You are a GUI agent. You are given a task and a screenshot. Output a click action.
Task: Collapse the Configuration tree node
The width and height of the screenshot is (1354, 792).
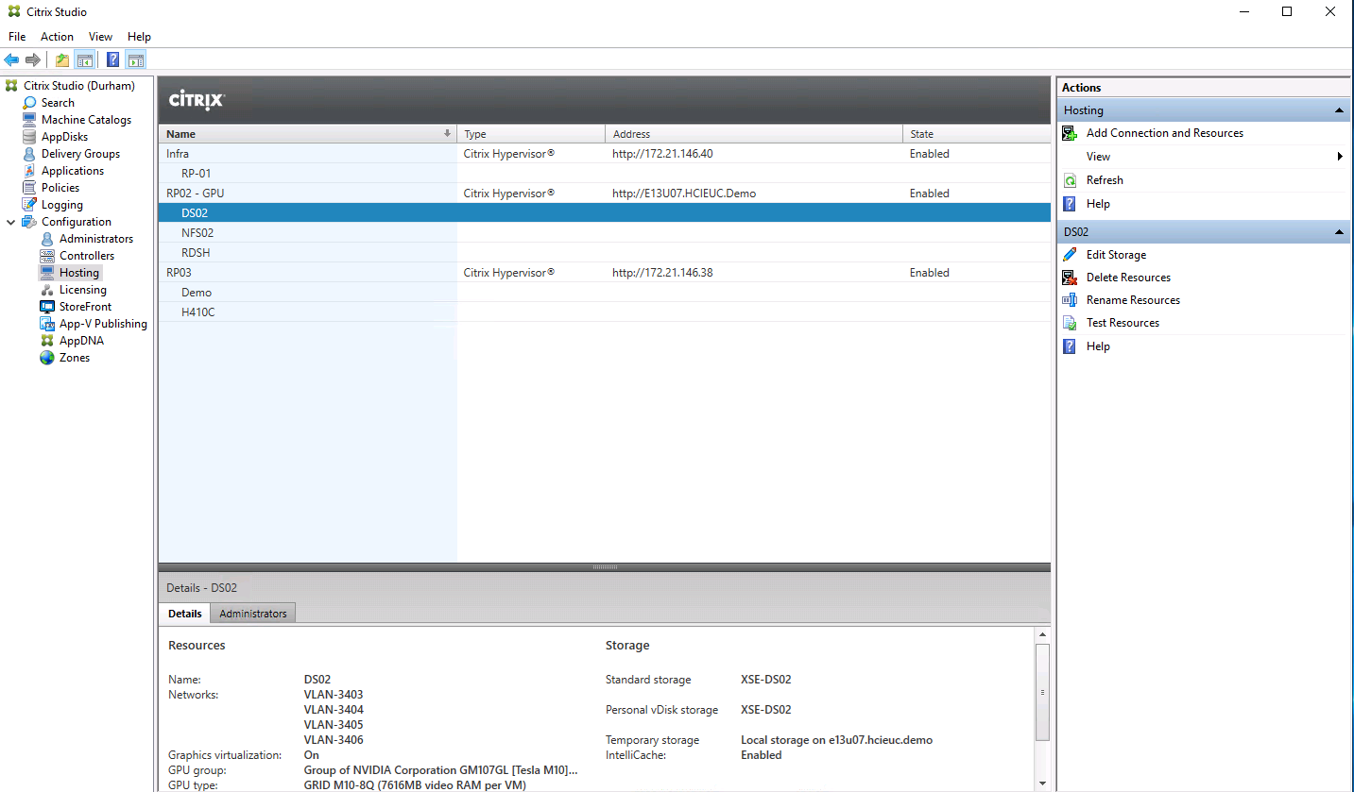[x=11, y=222]
